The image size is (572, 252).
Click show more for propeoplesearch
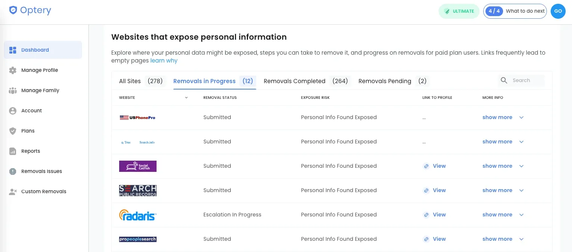(x=497, y=239)
